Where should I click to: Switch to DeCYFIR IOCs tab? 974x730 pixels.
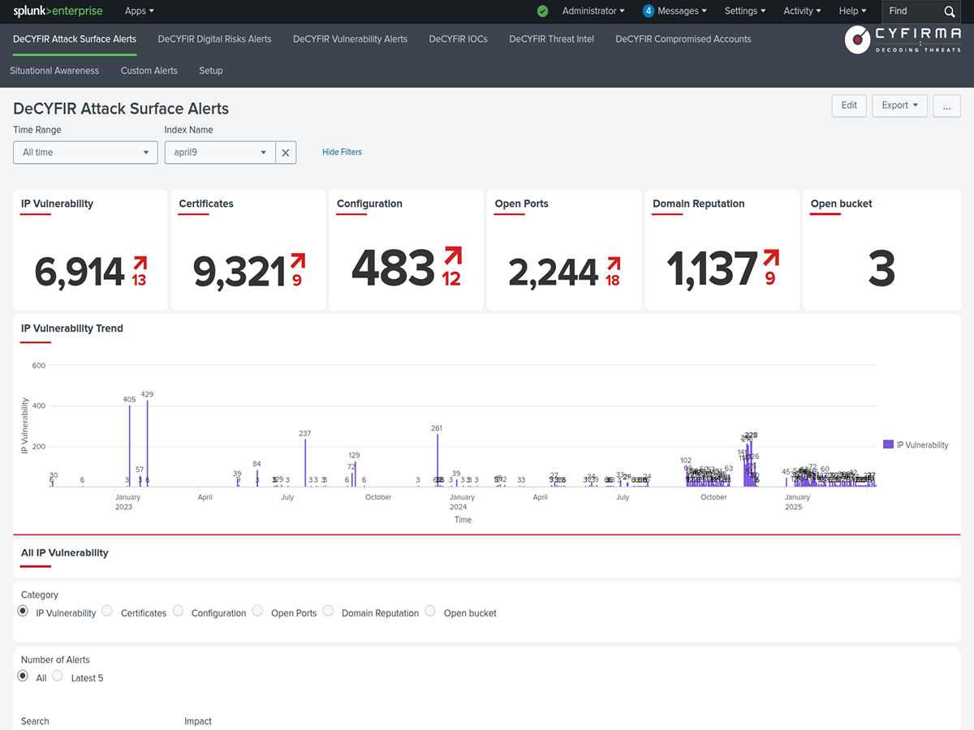pyautogui.click(x=459, y=39)
